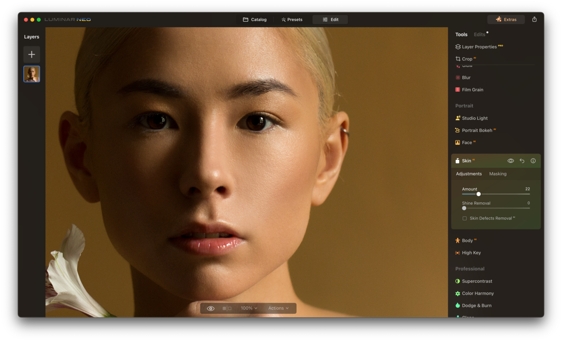This screenshot has width=562, height=341.
Task: Select the portrait layer thumbnail
Action: 31,74
